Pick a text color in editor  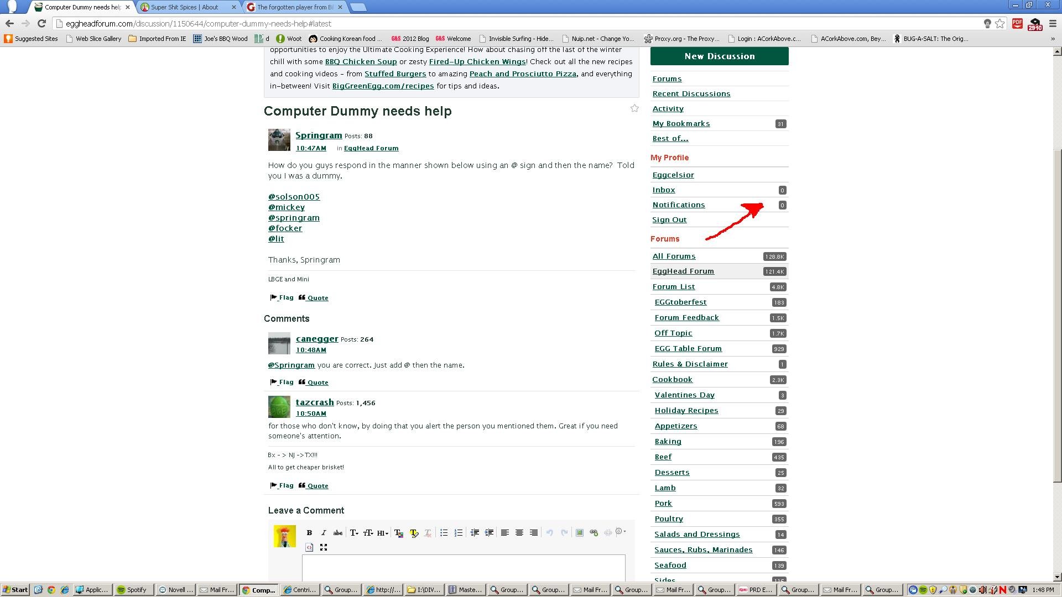[398, 533]
